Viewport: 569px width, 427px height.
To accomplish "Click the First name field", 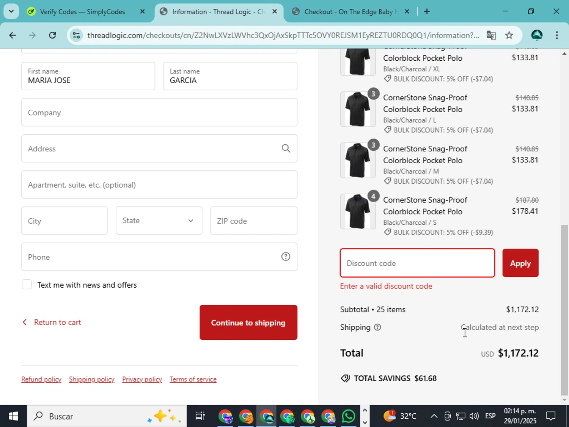I will click(x=88, y=76).
